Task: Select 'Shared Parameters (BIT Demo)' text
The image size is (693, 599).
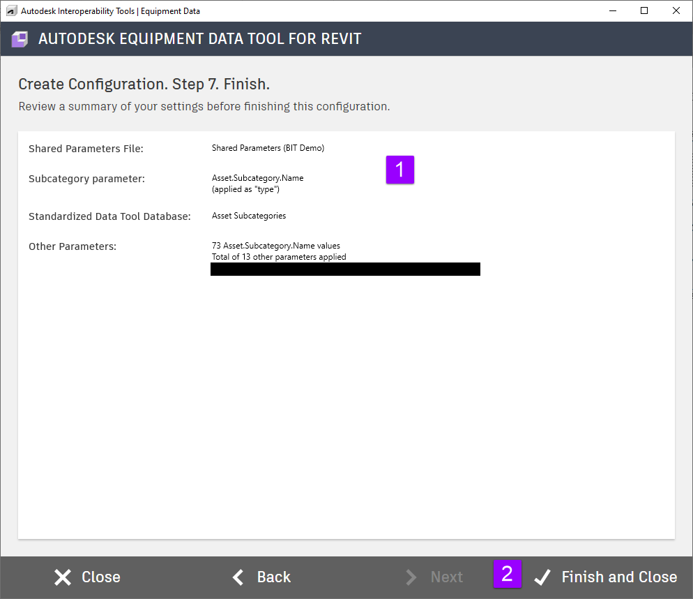Action: [x=268, y=148]
